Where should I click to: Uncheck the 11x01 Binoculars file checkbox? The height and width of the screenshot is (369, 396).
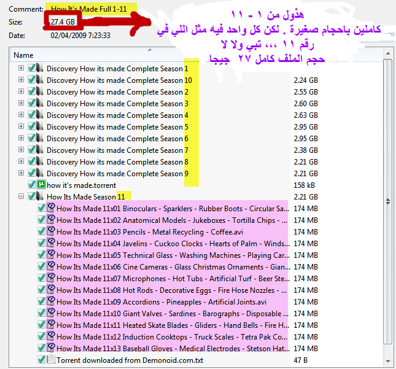(41, 208)
